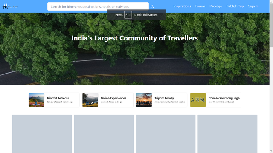Open the Tripoto Family card
This screenshot has width=273, height=153.
pyautogui.click(x=162, y=100)
